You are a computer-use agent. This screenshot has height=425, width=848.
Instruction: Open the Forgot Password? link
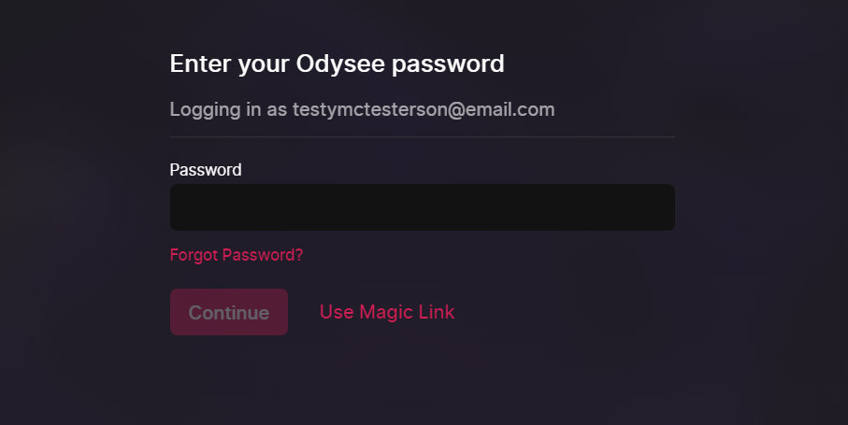[x=237, y=255]
